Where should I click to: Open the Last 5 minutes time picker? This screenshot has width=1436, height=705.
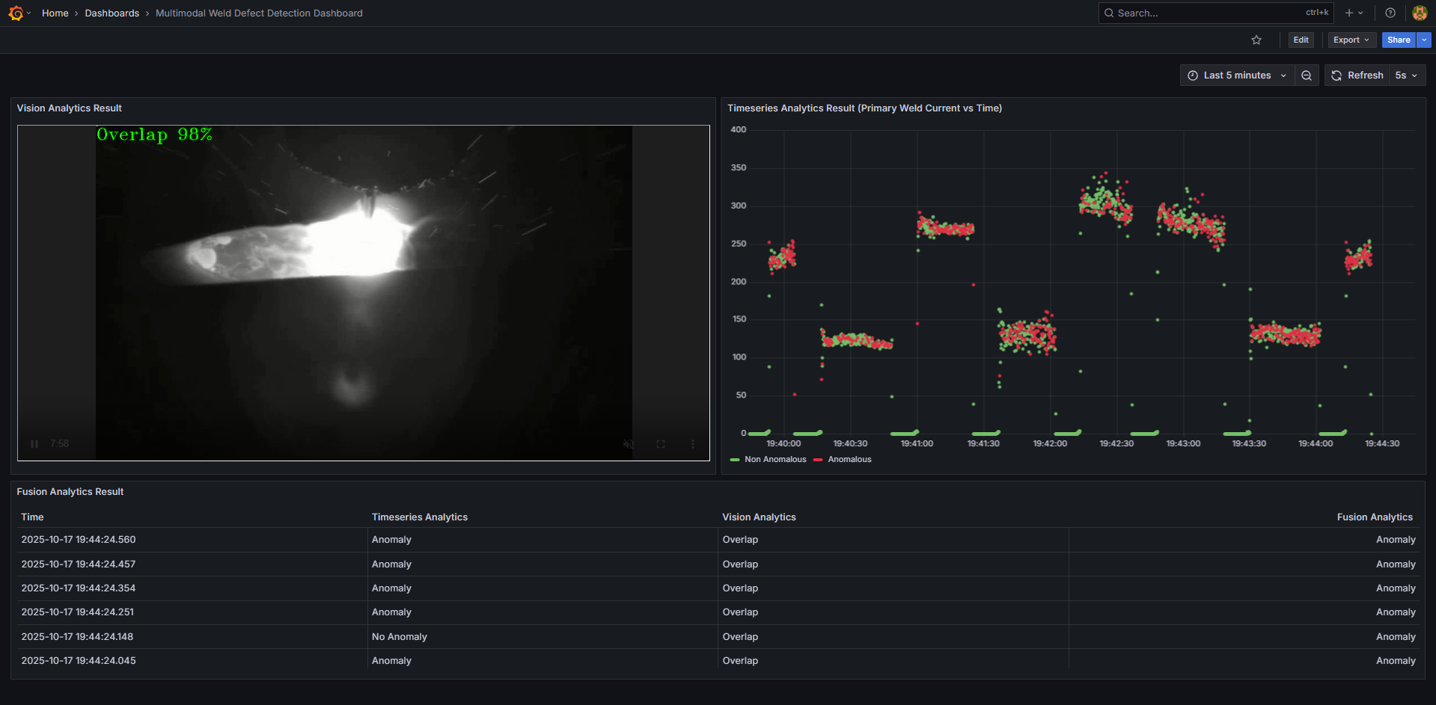coord(1236,75)
